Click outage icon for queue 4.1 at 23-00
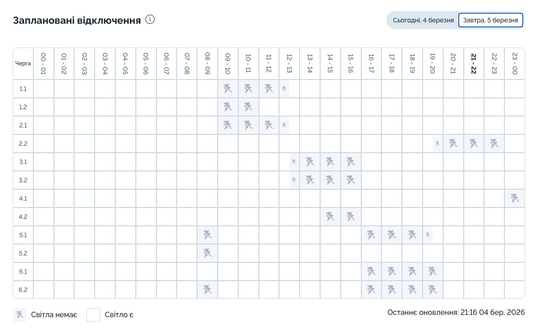Image resolution: width=536 pixels, height=330 pixels. 515,198
